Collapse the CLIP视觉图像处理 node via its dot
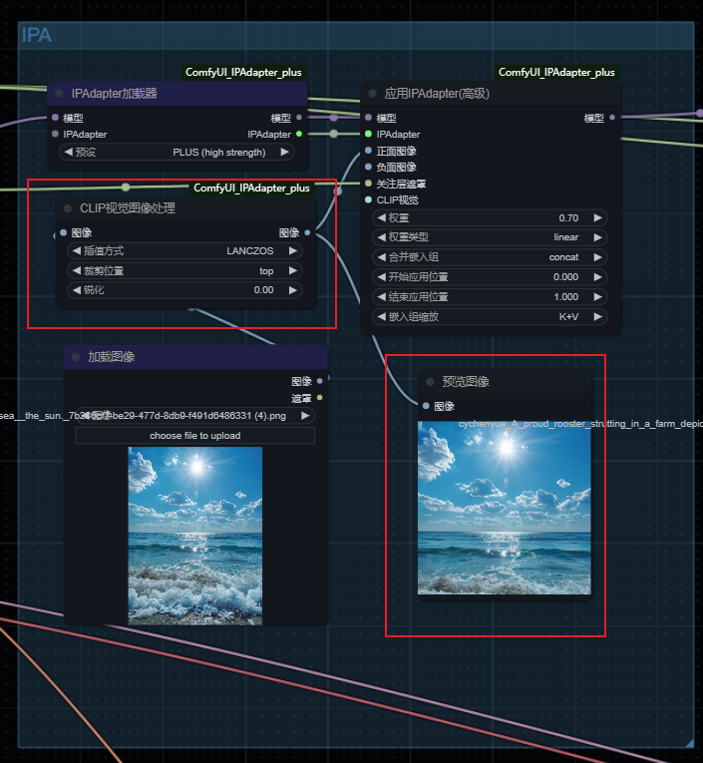 (x=68, y=208)
